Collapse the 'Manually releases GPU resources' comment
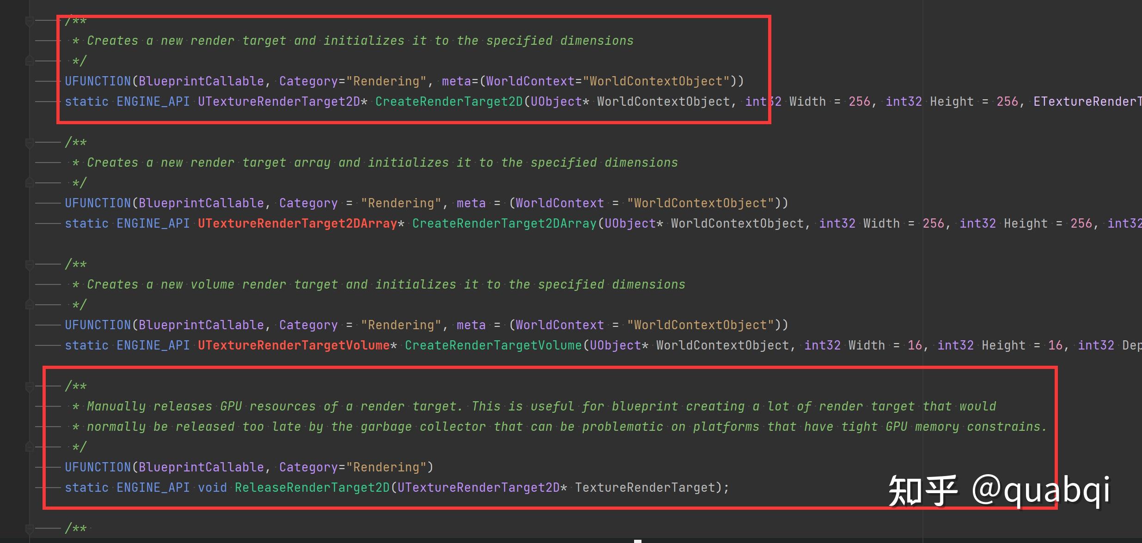Screen dimensions: 1142x543 coord(29,386)
